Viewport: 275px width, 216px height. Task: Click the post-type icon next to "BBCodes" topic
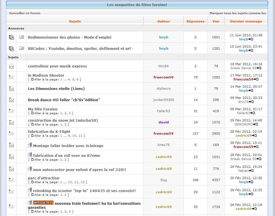(x=22, y=48)
